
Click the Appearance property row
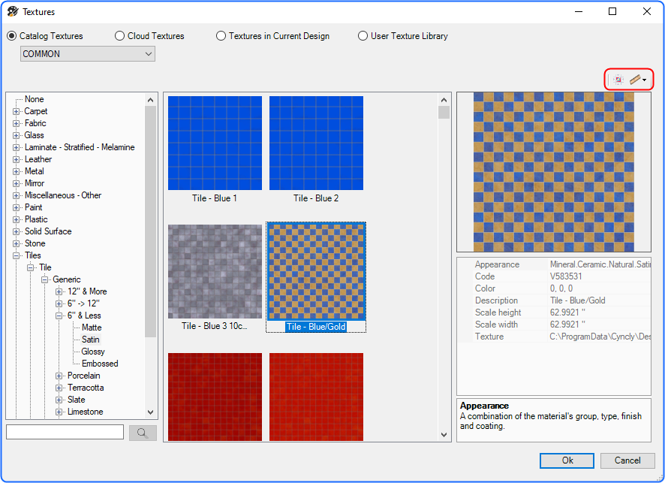(555, 264)
